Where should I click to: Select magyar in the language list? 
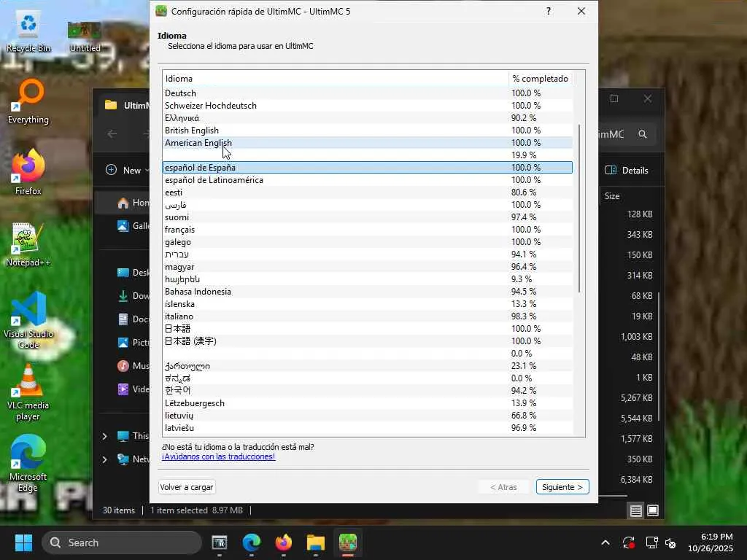coord(368,266)
